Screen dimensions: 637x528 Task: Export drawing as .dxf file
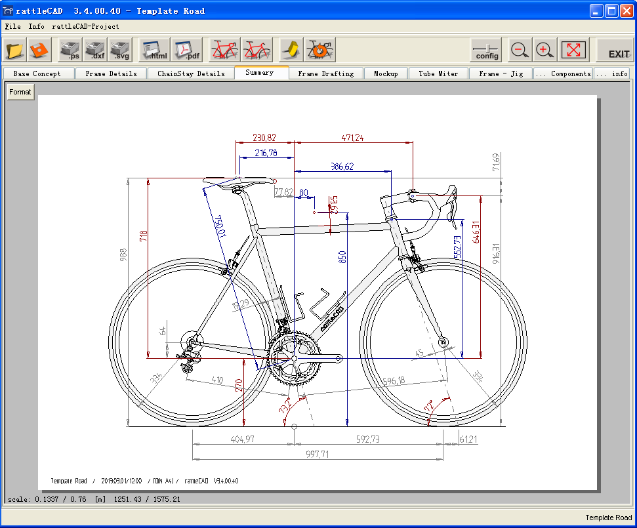coord(94,50)
